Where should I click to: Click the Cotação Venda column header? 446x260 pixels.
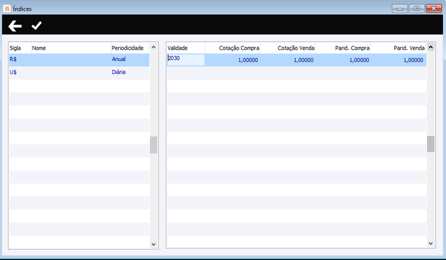coord(288,48)
